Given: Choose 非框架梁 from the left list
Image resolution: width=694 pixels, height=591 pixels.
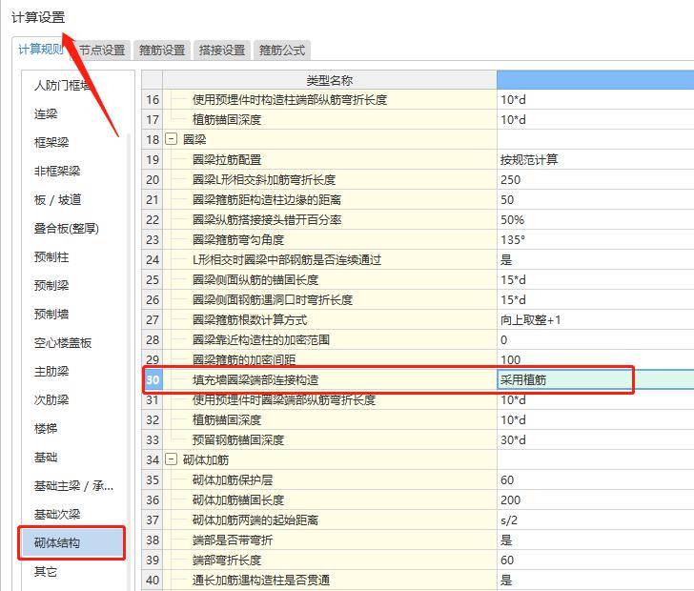Looking at the screenshot, I should click(x=57, y=172).
